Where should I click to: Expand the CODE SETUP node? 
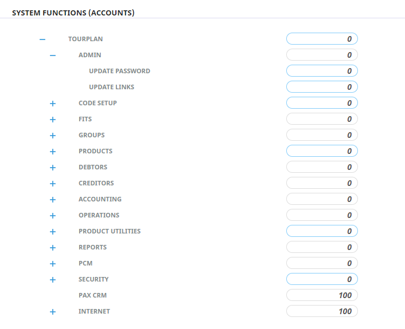(53, 104)
